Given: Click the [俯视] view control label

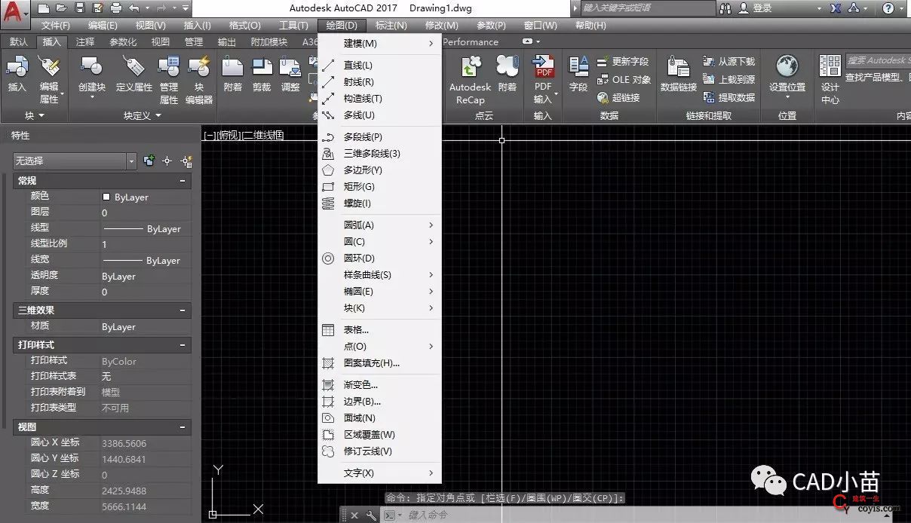Looking at the screenshot, I should (x=229, y=135).
